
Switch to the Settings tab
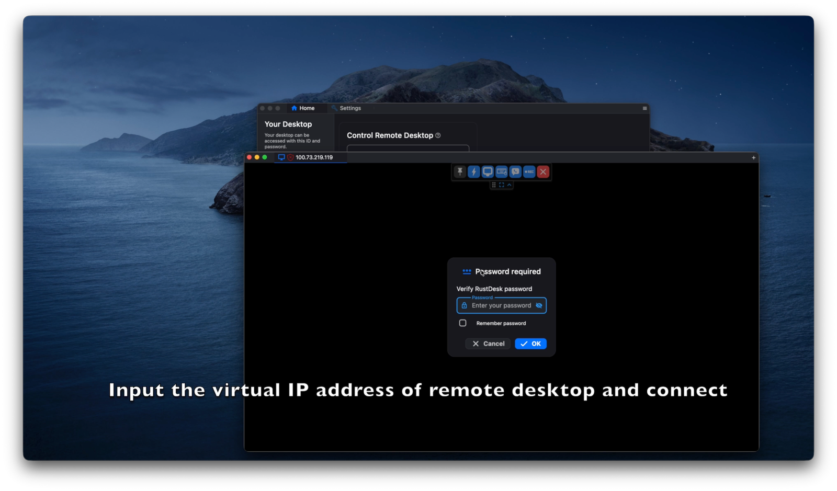click(x=347, y=108)
